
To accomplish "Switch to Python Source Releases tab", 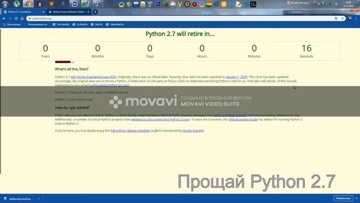I will 68,12.
